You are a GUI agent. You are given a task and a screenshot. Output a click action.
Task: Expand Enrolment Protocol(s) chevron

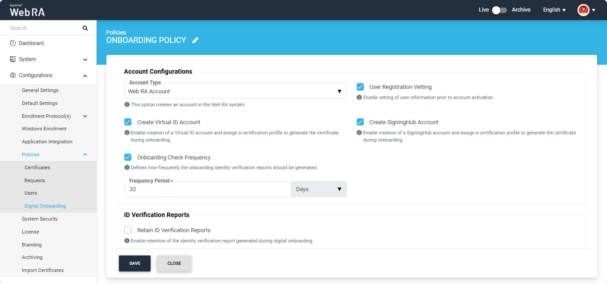(85, 116)
